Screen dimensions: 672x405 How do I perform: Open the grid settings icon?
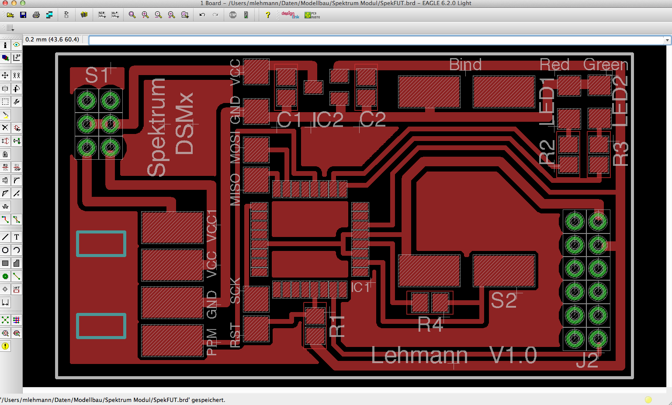click(x=10, y=28)
